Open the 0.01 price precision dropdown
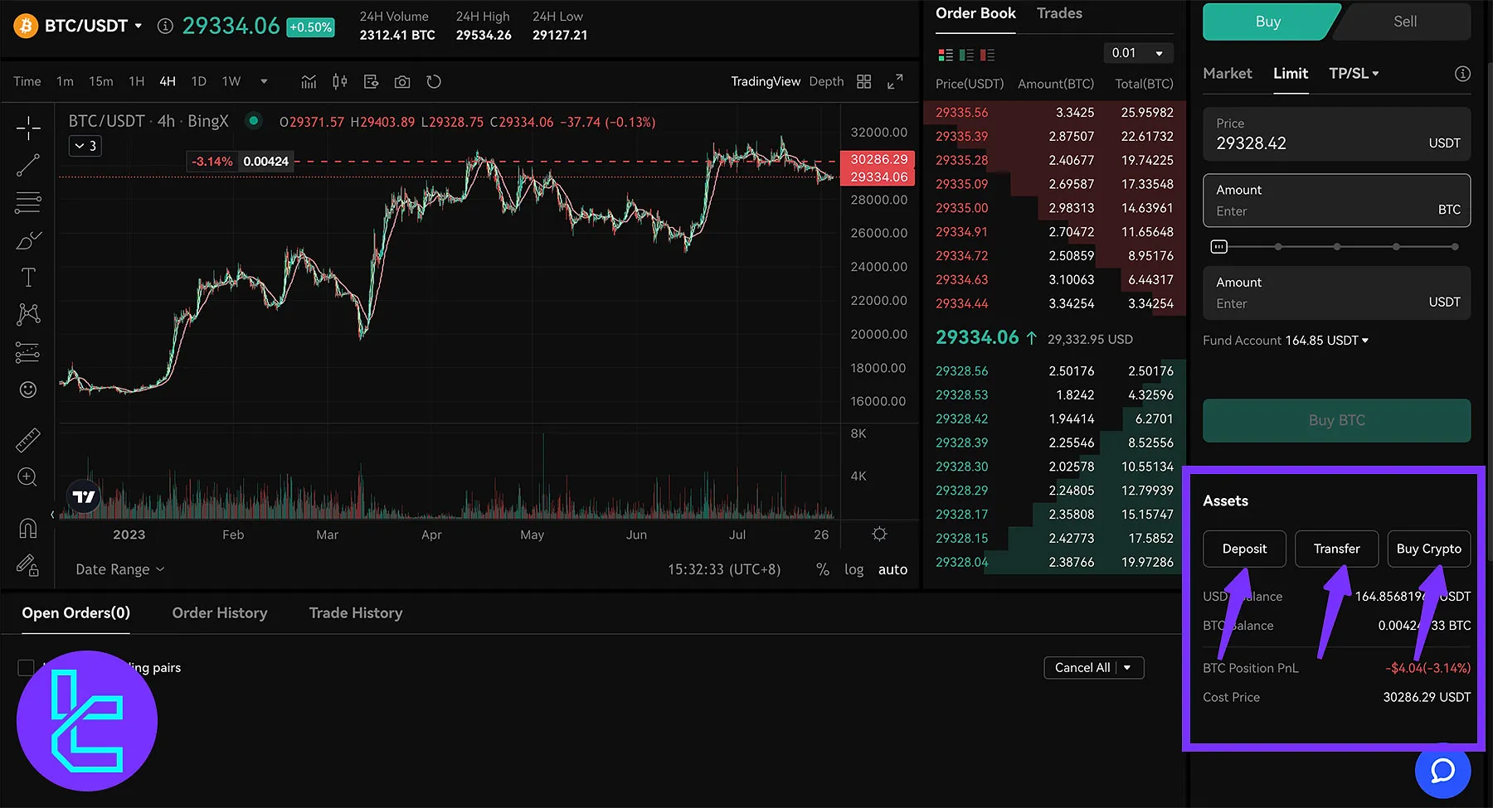 tap(1137, 53)
